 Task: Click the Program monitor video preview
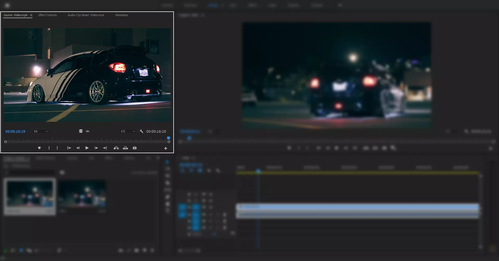[x=337, y=75]
